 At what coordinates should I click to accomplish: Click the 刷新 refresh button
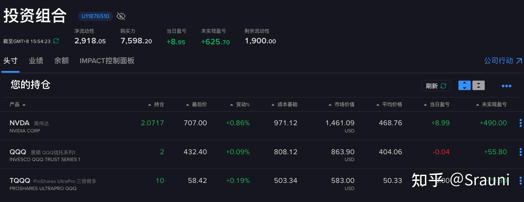click(436, 86)
